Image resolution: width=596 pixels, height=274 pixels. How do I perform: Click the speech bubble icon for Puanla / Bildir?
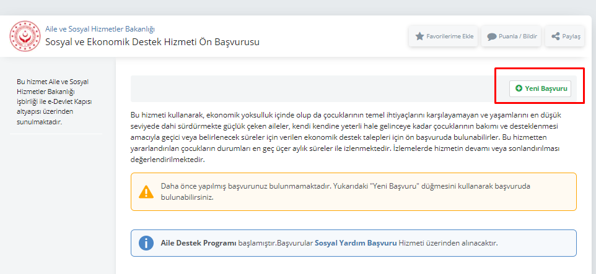tap(492, 37)
